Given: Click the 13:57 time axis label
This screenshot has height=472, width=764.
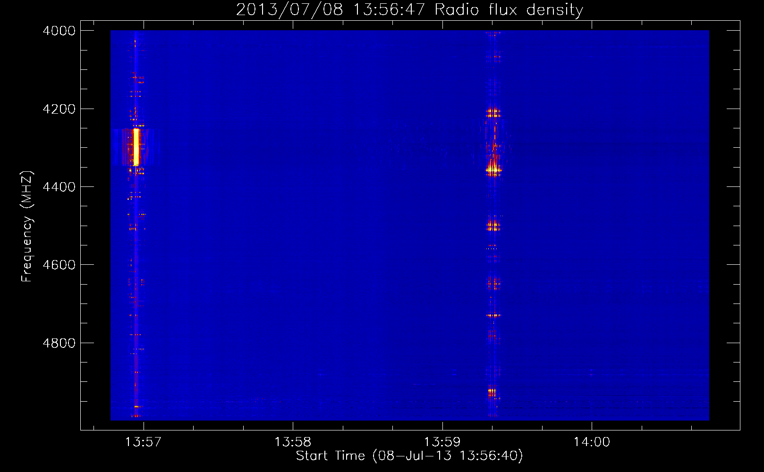Looking at the screenshot, I should (143, 442).
